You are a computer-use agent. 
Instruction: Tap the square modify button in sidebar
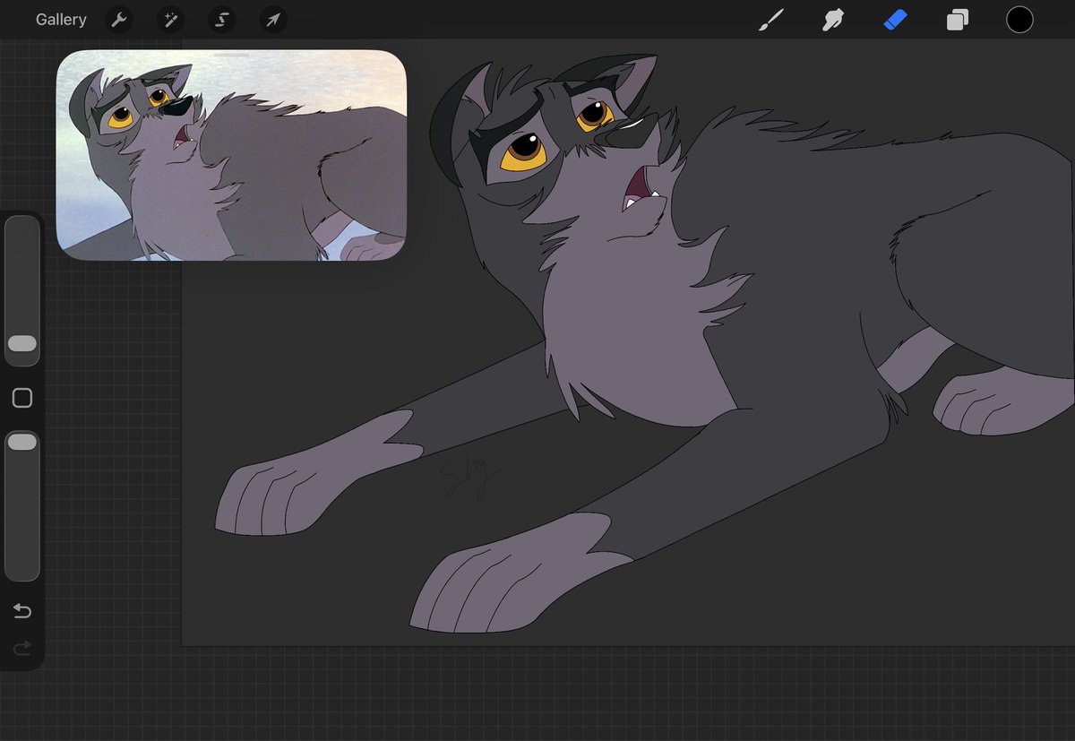coord(22,399)
